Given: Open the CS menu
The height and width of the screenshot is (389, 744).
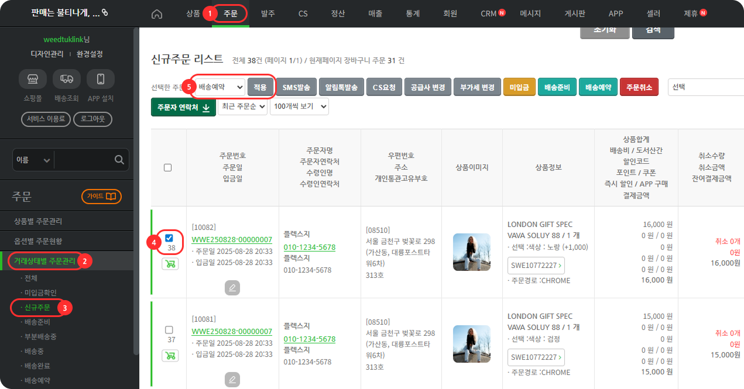Looking at the screenshot, I should [x=303, y=13].
